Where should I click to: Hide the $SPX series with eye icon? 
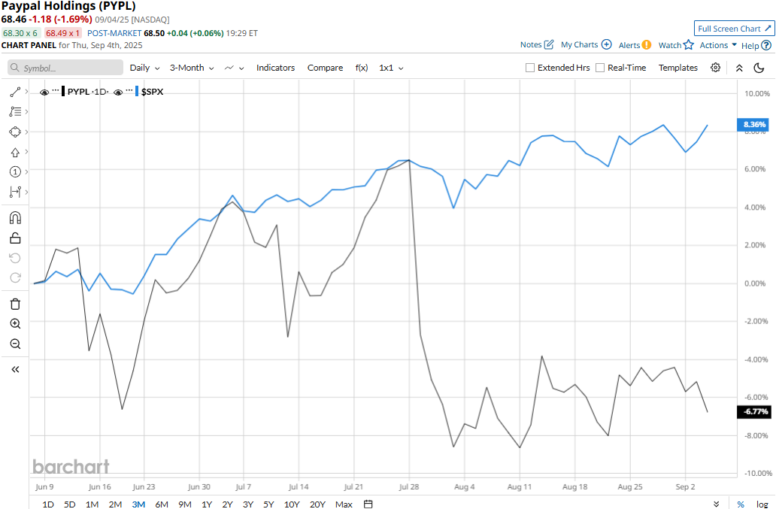click(118, 92)
